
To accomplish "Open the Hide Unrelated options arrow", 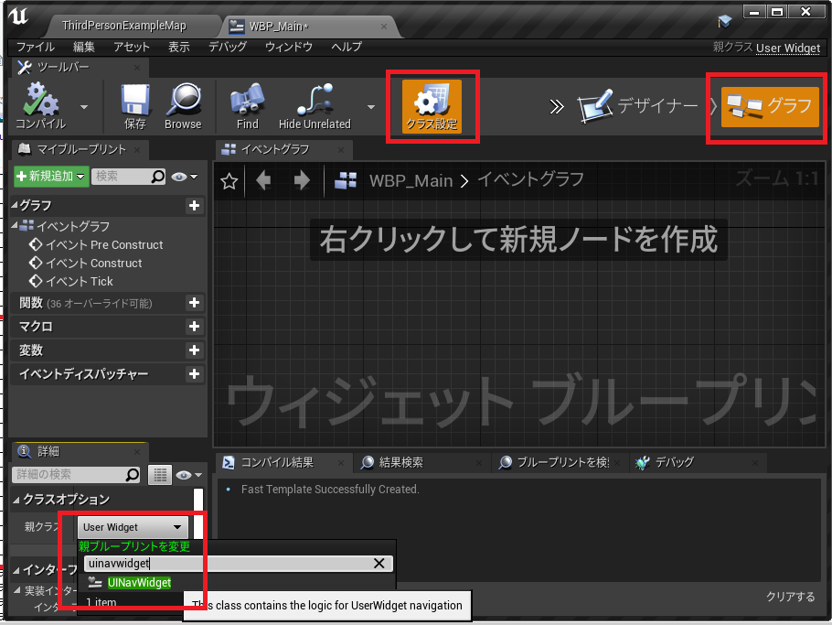I will 371,107.
